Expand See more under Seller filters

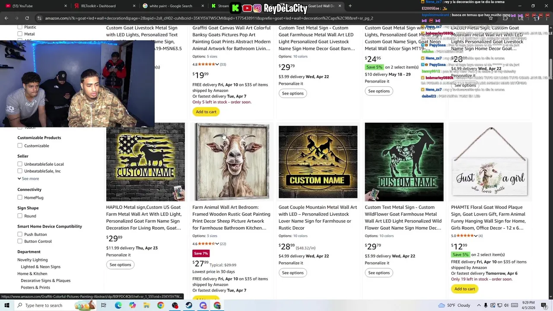coord(28,178)
